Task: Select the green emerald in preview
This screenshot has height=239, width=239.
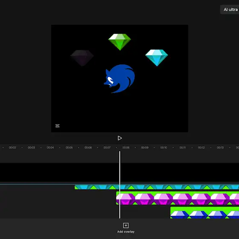Action: [x=119, y=42]
